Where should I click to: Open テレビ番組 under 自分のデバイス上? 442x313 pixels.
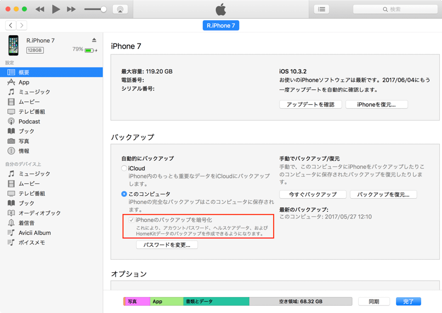click(52, 194)
